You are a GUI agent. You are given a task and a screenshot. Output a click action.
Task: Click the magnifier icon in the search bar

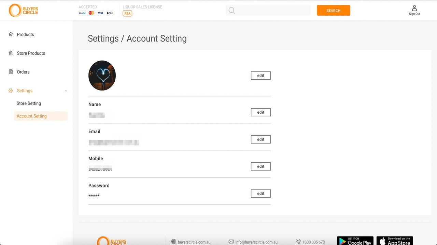click(x=231, y=11)
